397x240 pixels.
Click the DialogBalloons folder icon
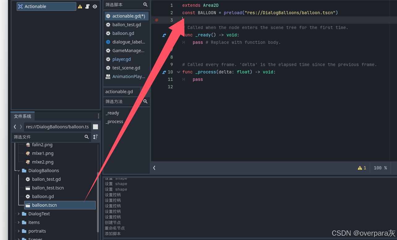coord(24,171)
